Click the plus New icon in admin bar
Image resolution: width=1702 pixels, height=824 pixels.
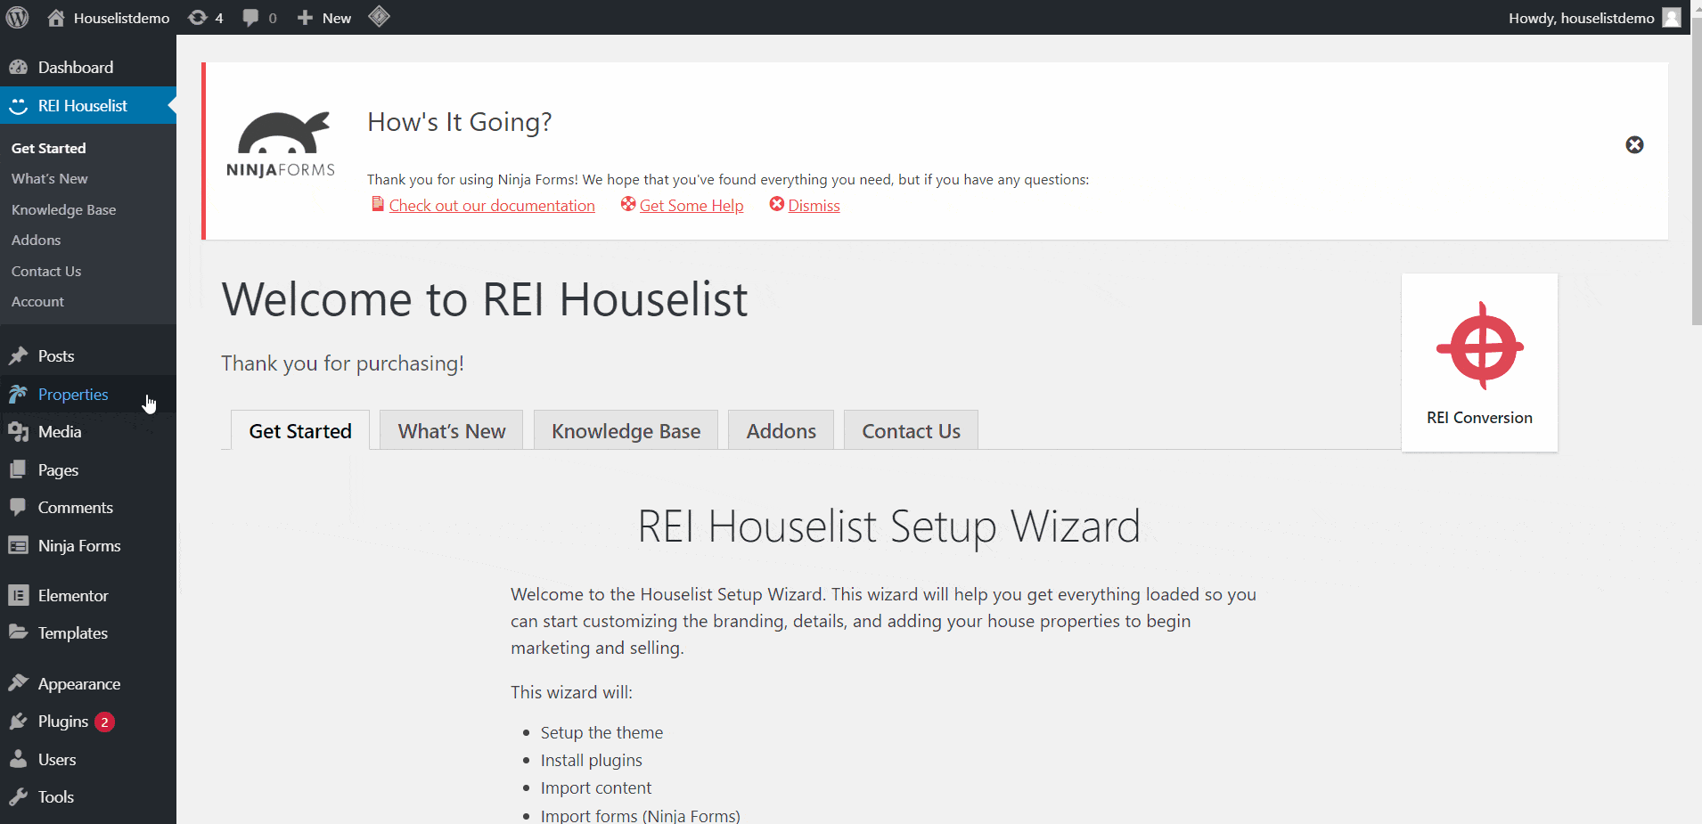coord(305,18)
